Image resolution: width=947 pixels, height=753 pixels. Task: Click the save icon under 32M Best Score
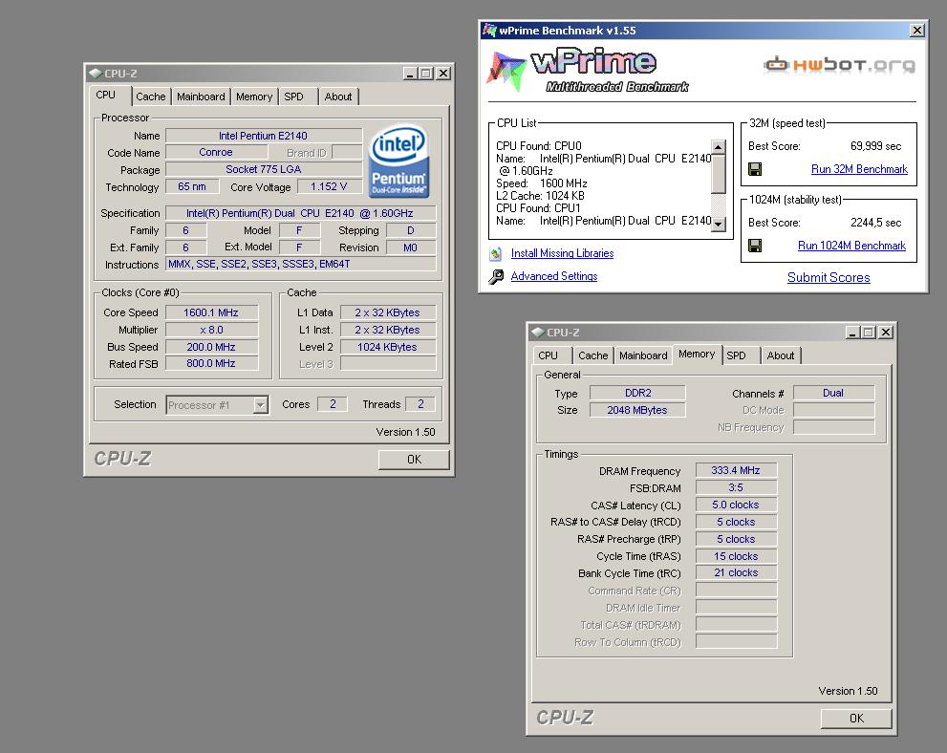pyautogui.click(x=754, y=169)
